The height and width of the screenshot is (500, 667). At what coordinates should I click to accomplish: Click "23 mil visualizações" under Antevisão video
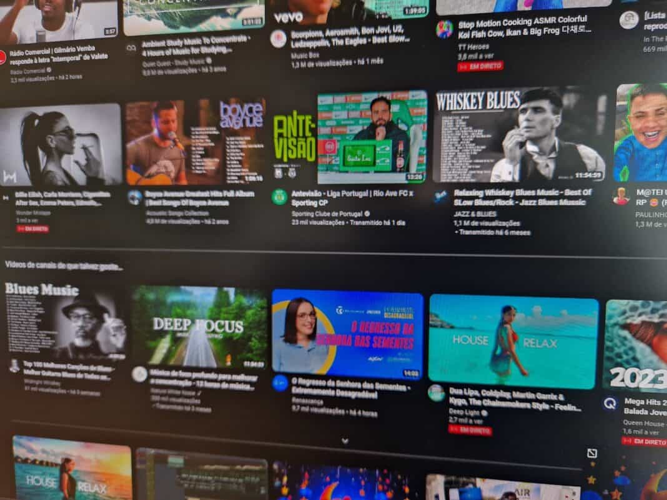(x=318, y=222)
